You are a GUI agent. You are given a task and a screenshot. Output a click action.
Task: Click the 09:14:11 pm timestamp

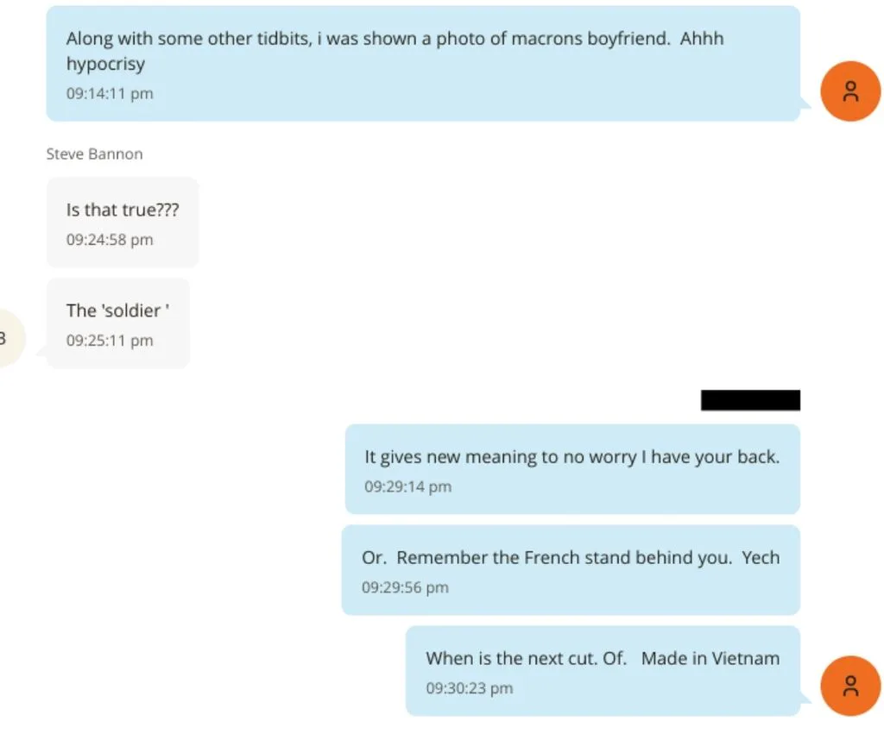pyautogui.click(x=110, y=93)
